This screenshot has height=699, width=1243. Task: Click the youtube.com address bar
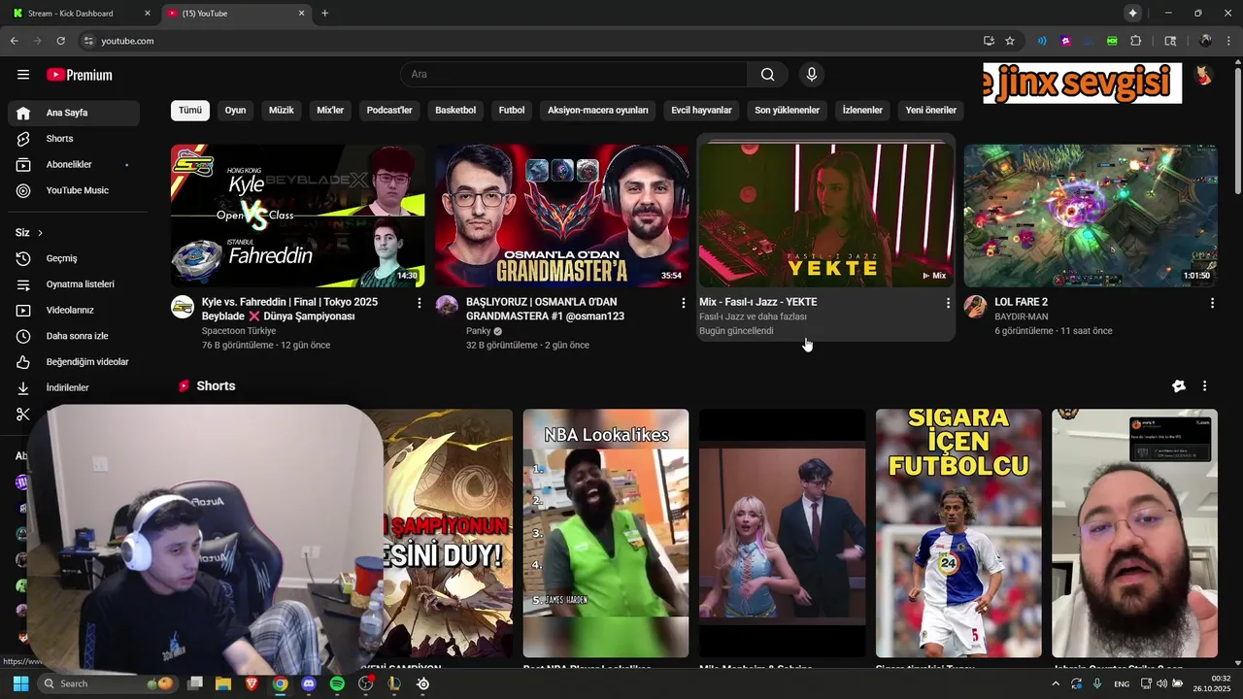(524, 41)
